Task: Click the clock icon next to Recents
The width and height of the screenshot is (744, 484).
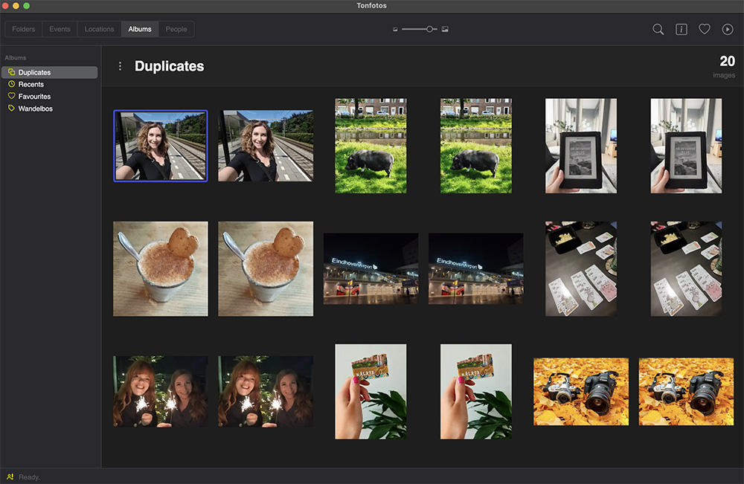Action: click(x=10, y=84)
